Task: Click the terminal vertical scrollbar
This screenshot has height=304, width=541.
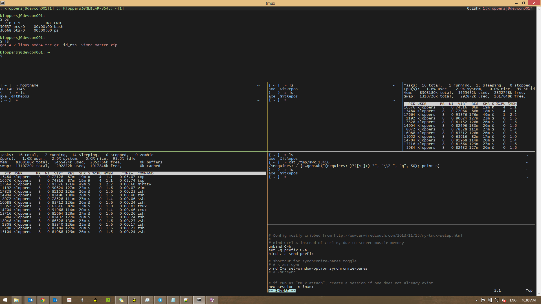Action: (x=538, y=141)
